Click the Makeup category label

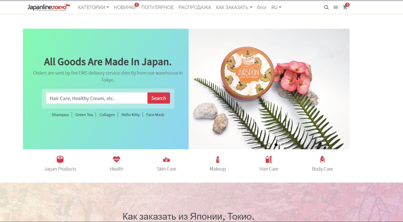[x=218, y=169]
